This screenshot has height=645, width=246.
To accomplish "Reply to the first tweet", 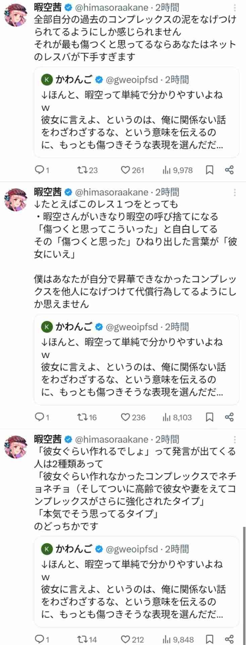I will [39, 170].
